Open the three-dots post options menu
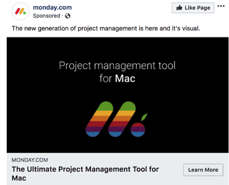229x185 pixels. tap(221, 6)
